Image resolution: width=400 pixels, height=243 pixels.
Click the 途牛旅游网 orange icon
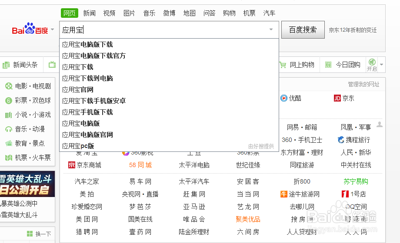click(x=284, y=194)
